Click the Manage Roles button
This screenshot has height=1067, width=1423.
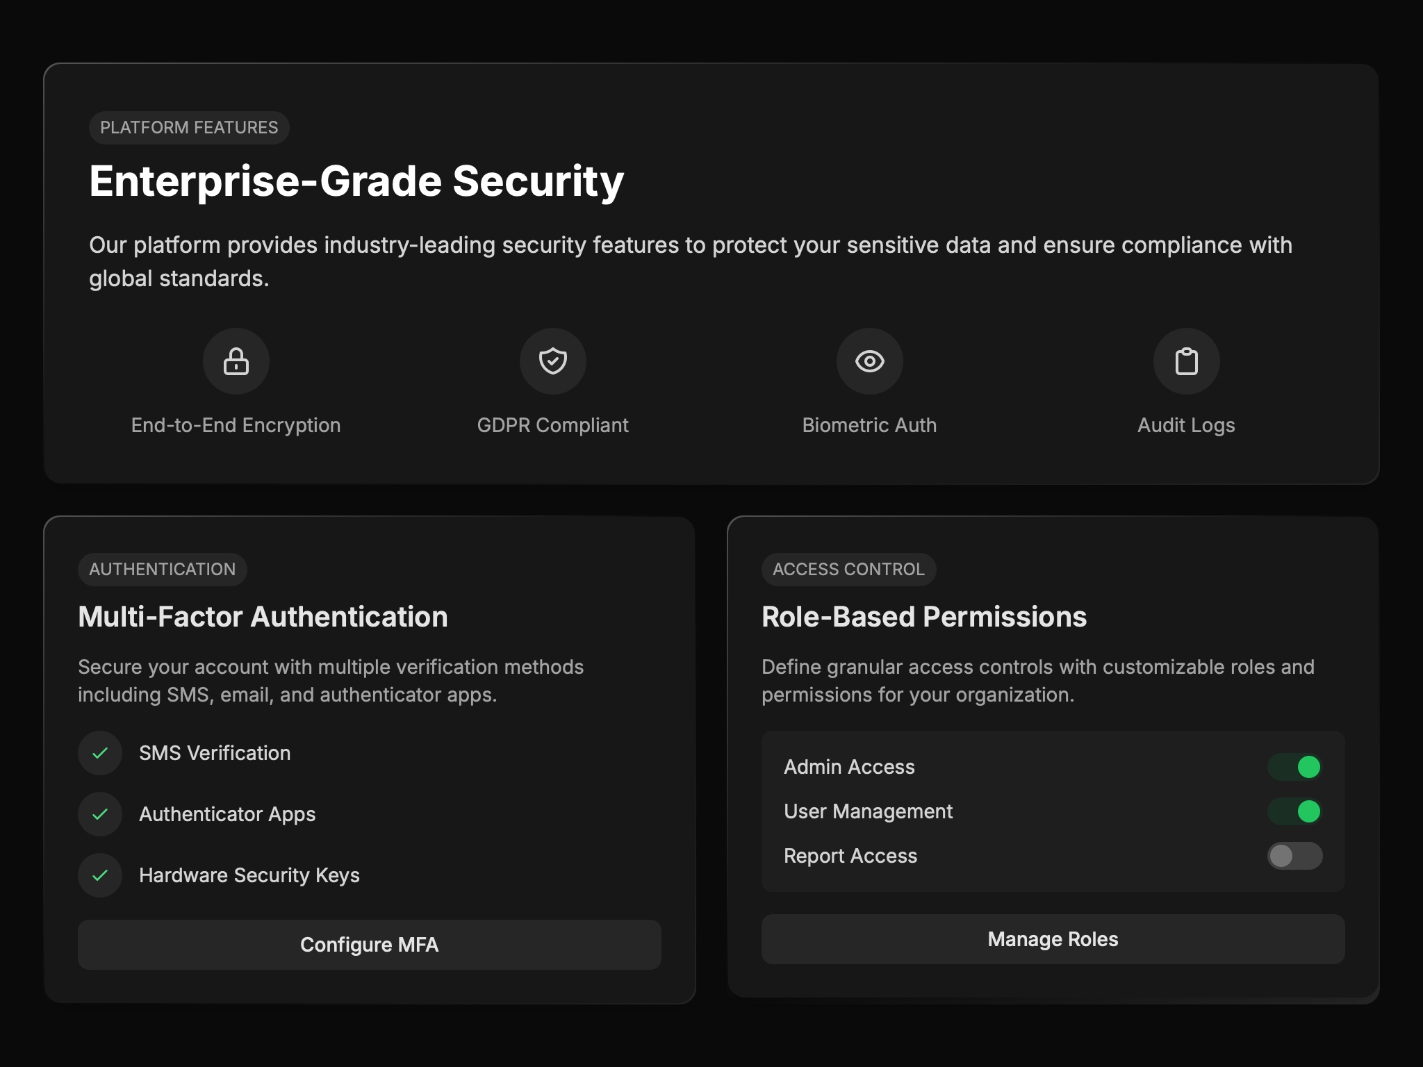pos(1053,939)
